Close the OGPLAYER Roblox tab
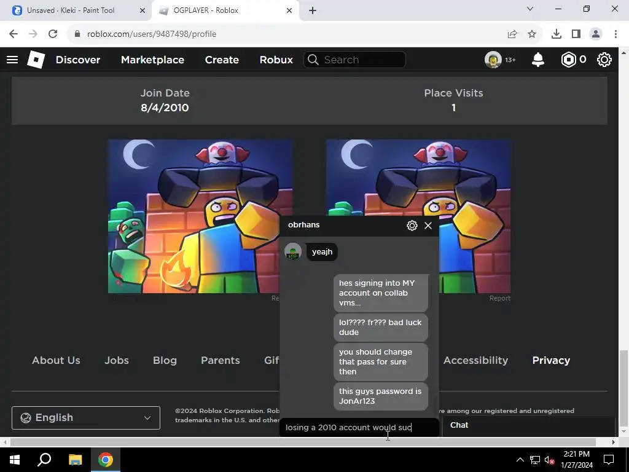 (x=289, y=10)
